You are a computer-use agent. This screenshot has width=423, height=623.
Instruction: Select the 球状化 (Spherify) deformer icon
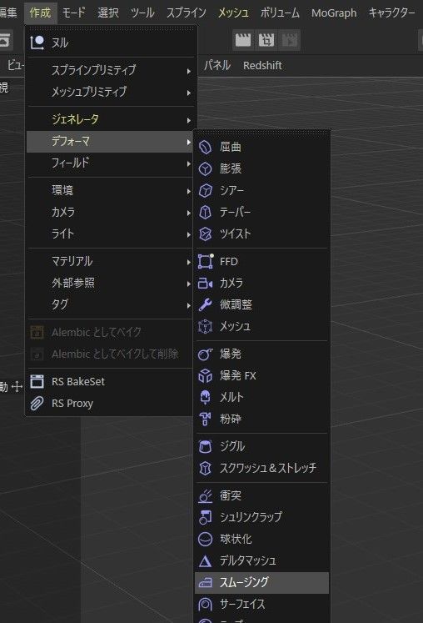205,539
